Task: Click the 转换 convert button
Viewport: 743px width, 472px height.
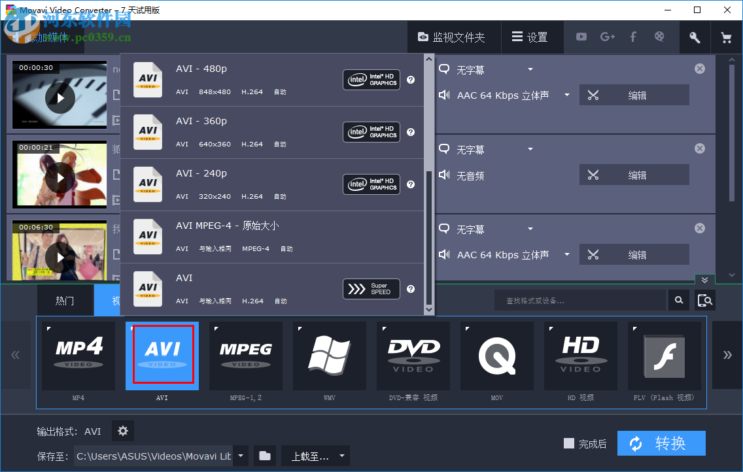Action: (661, 443)
